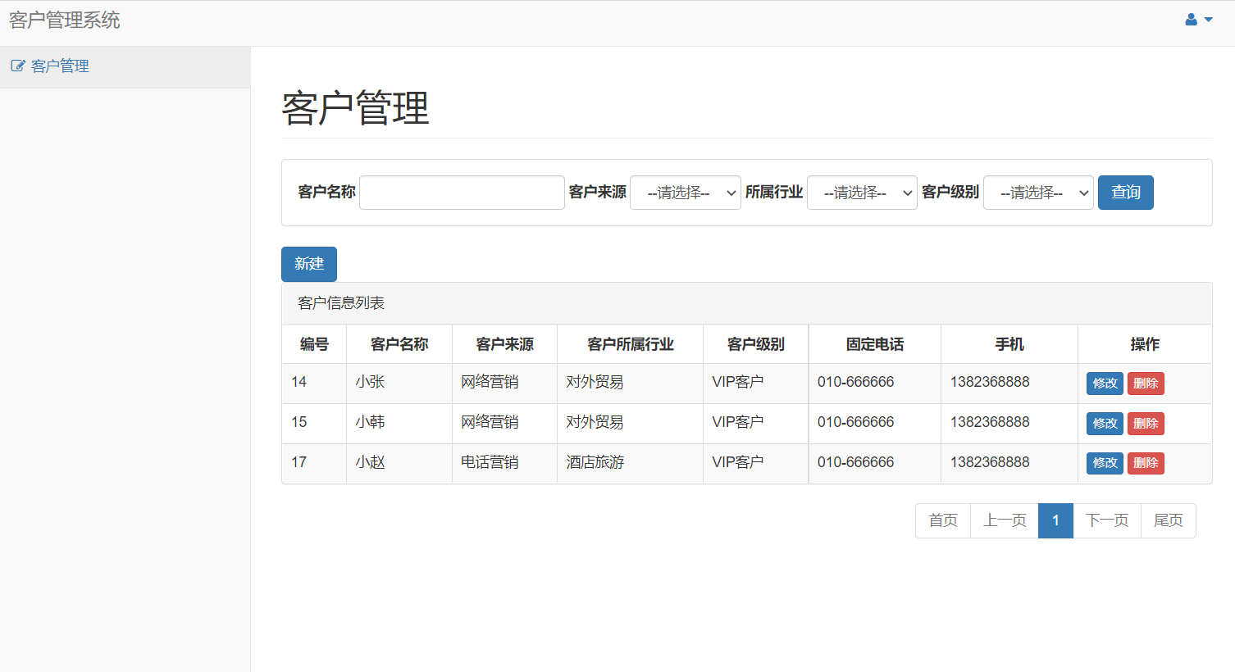The width and height of the screenshot is (1235, 672).
Task: Select page 1 in pagination
Action: tap(1055, 520)
